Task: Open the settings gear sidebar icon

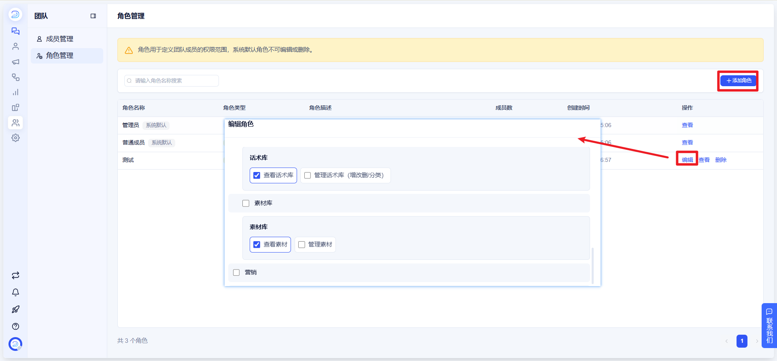Action: point(15,138)
